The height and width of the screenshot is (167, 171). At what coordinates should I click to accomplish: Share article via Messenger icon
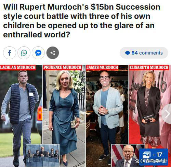(38, 53)
